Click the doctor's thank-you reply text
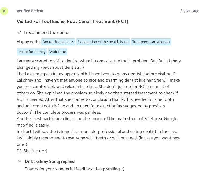The image size is (206, 180). pos(75,169)
